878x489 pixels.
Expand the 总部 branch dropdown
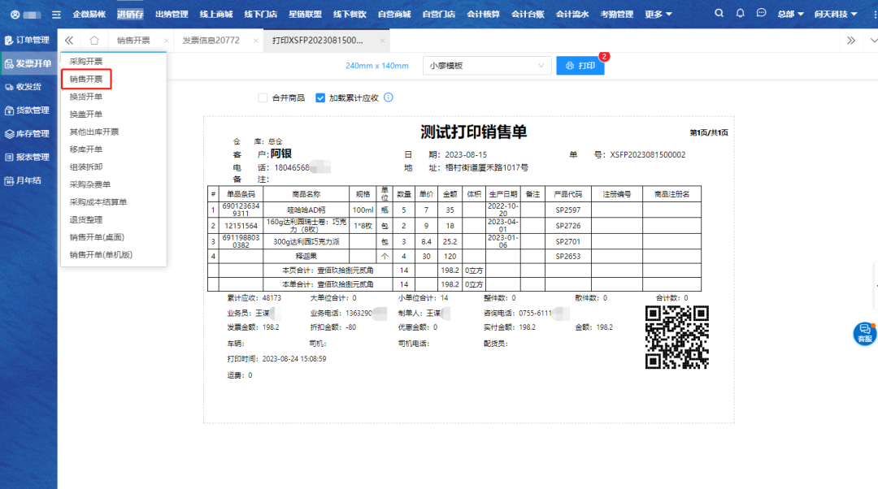click(x=789, y=15)
